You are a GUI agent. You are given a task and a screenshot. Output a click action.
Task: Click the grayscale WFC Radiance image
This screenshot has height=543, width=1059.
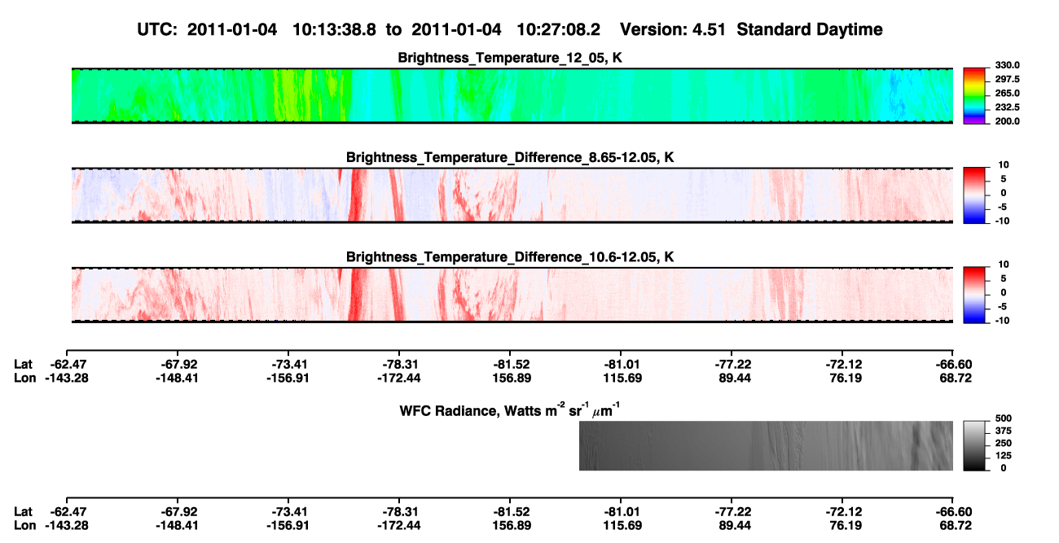pos(765,445)
